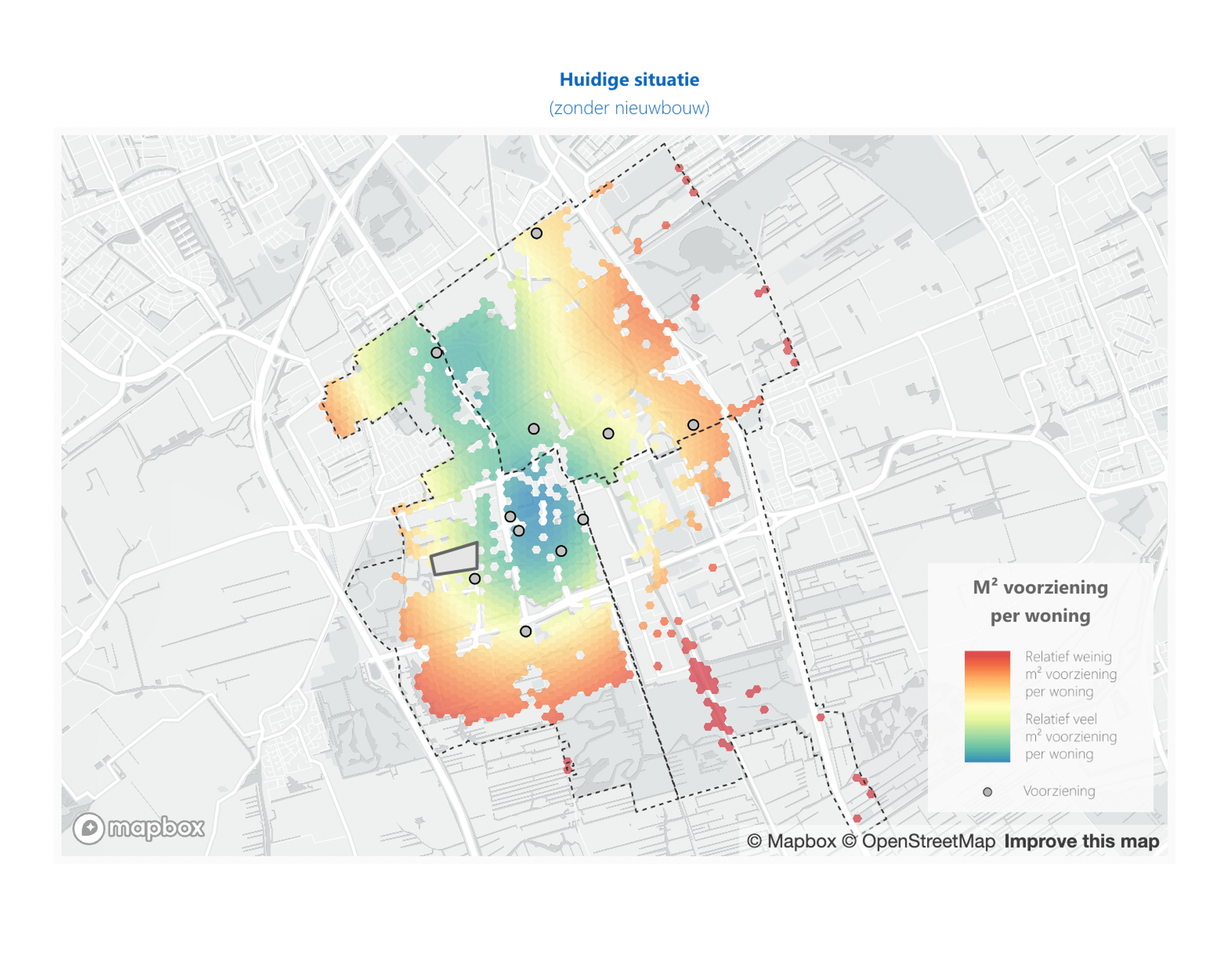Image resolution: width=1227 pixels, height=958 pixels.
Task: Open the © Mapbox attribution link
Action: [792, 841]
